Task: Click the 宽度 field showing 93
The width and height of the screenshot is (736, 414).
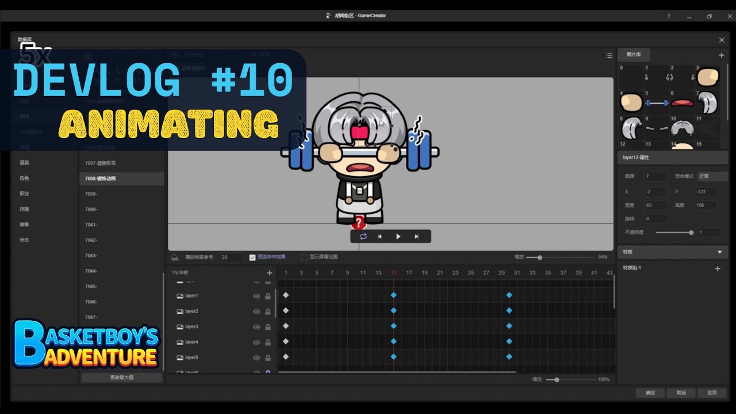Action: pyautogui.click(x=655, y=205)
